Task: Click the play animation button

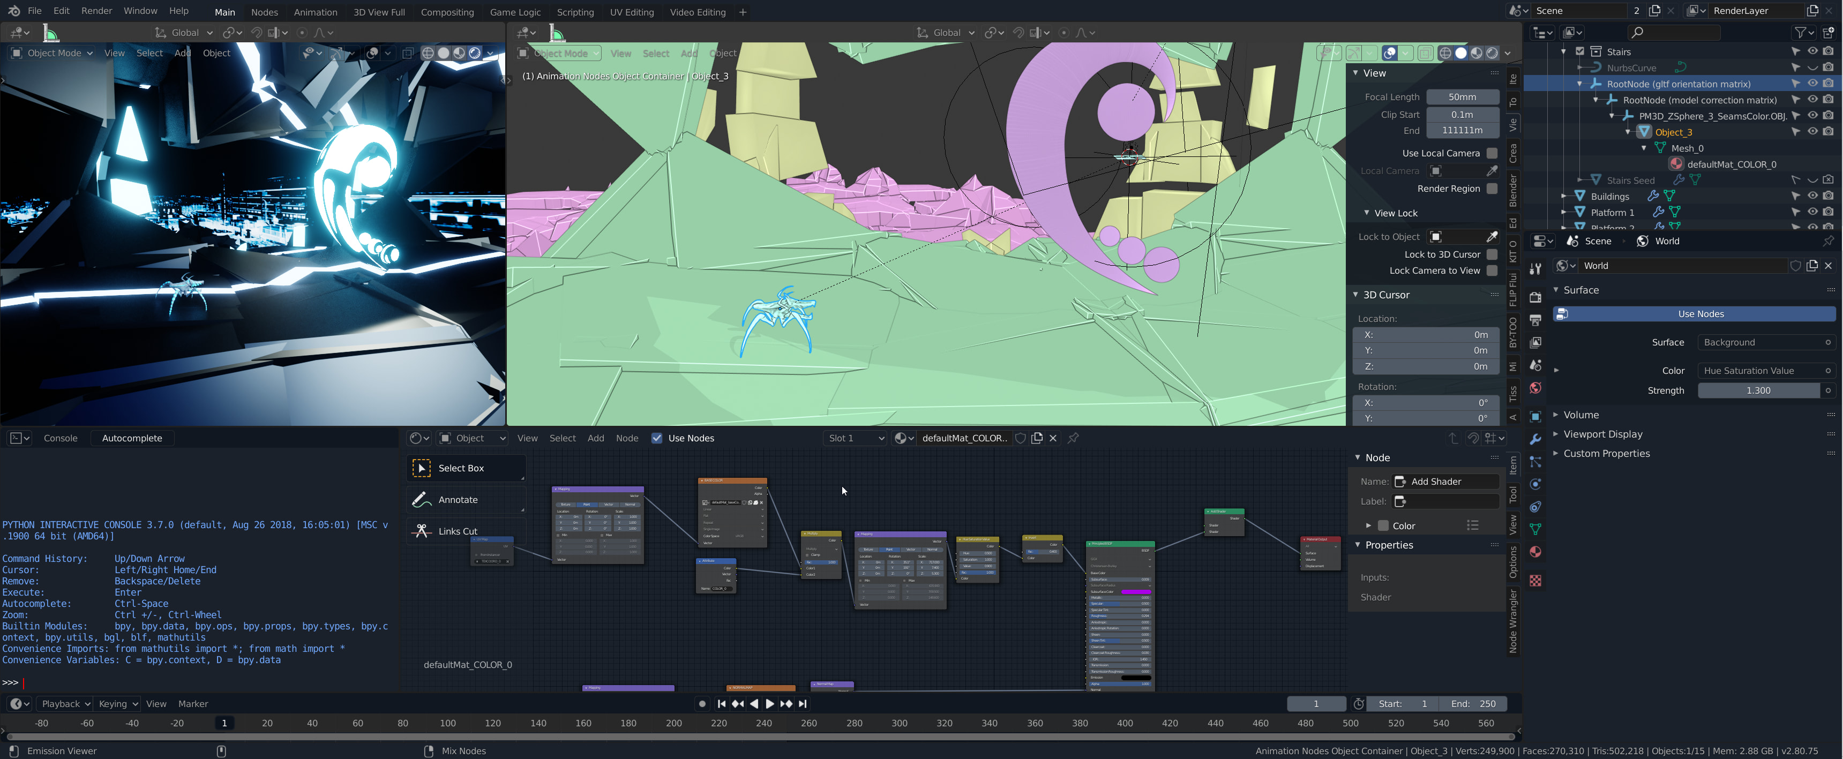Action: tap(770, 704)
